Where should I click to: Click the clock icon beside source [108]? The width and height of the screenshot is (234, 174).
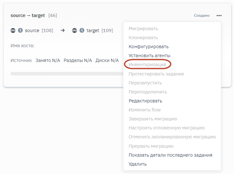click(20, 30)
